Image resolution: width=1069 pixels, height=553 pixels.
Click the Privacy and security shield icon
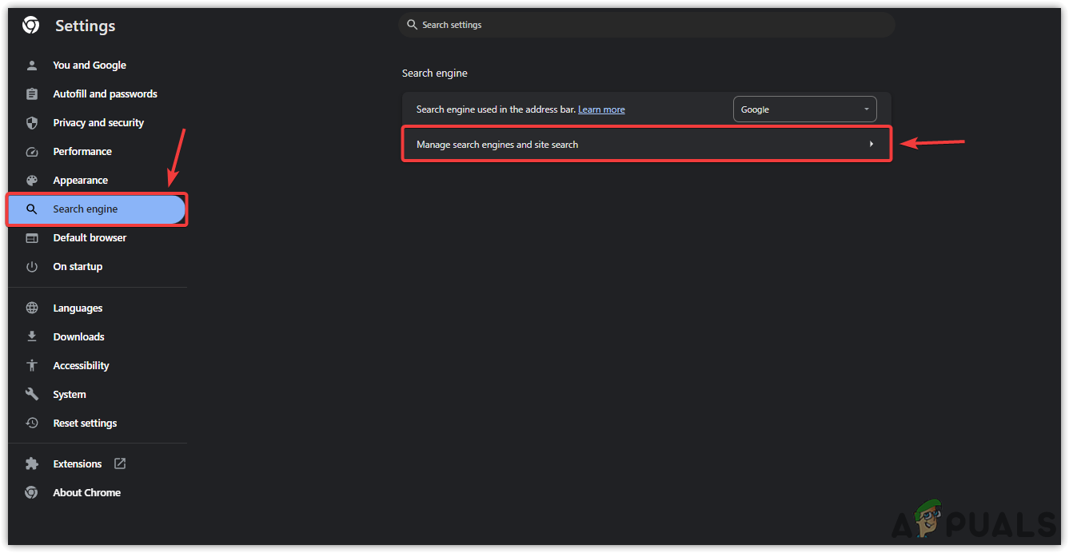[x=32, y=123]
